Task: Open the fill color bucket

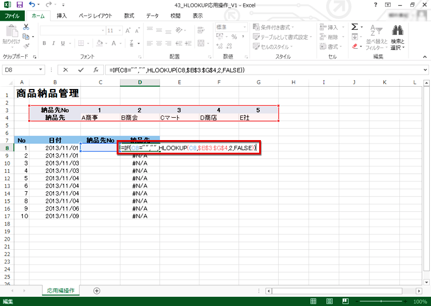Action: [x=99, y=43]
